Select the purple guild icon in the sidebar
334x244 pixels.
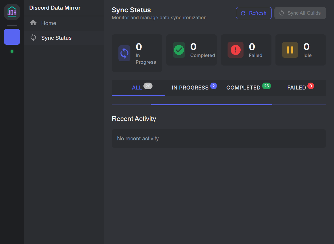12,36
